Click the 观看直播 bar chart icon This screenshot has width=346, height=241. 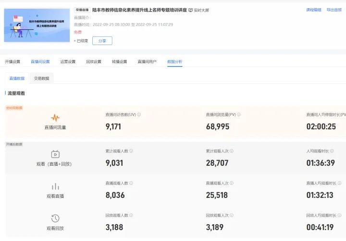(55, 186)
